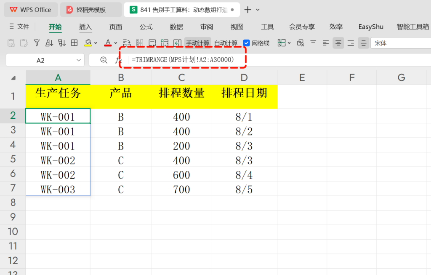431x275 pixels.
Task: Click the borders grid icon
Action: coord(74,43)
